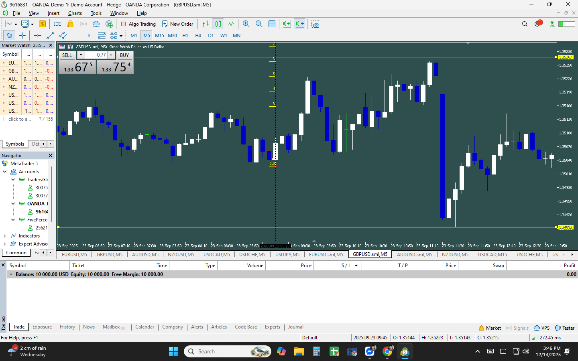Collapse the Accounts tree node
Screen dimensions: 578x361
5,172
